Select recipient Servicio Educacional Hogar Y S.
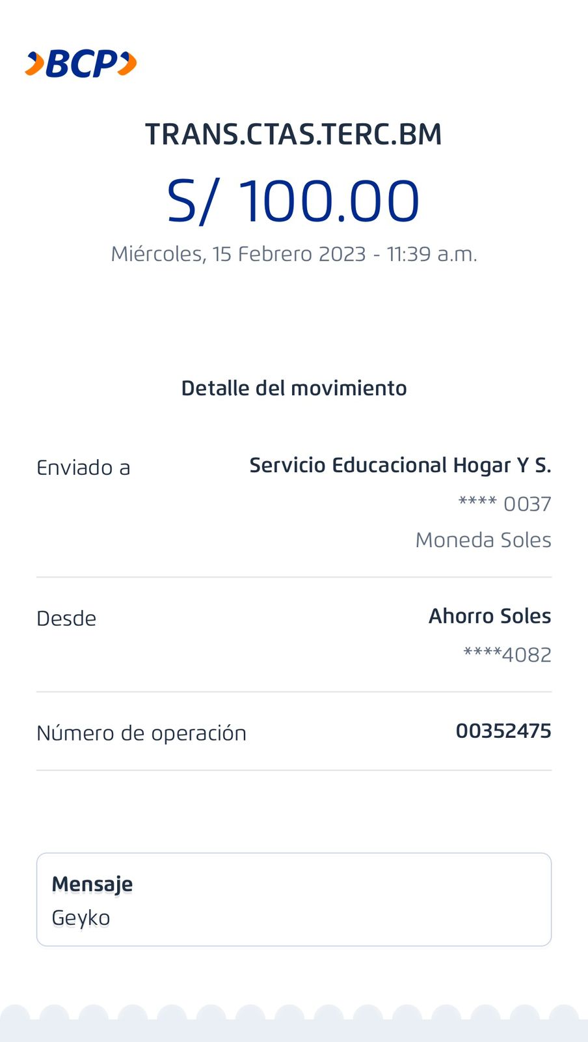 click(x=400, y=466)
